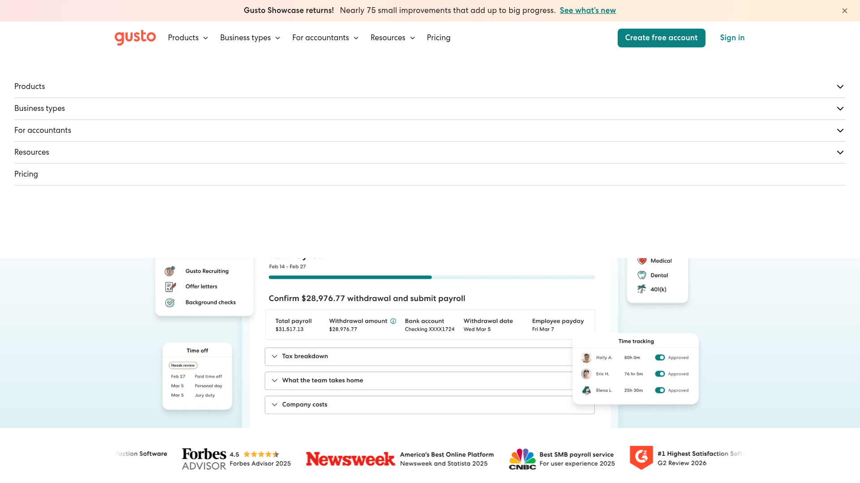Toggle Holly A. time approval switch
Screen dimensions: 860x483
point(660,357)
